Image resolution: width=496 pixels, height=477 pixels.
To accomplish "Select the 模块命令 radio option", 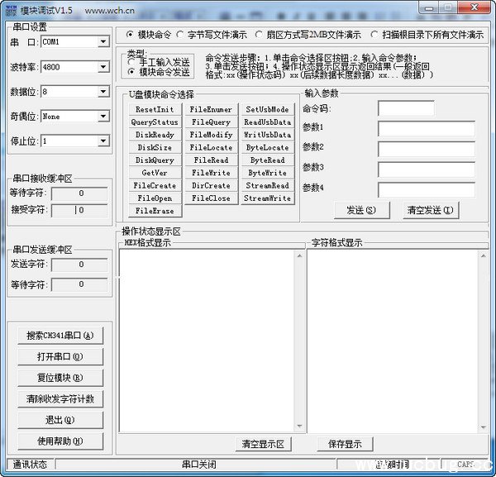I will point(130,35).
